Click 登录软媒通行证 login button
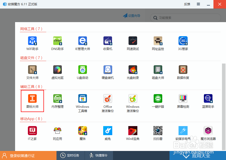Viewport: 226px width, 160px height. pos(28,155)
